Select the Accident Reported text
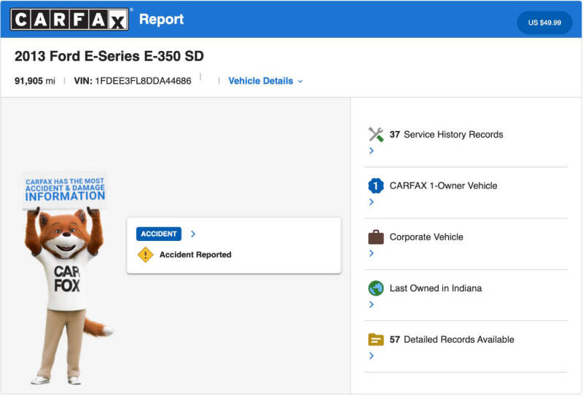The image size is (583, 396). 195,255
